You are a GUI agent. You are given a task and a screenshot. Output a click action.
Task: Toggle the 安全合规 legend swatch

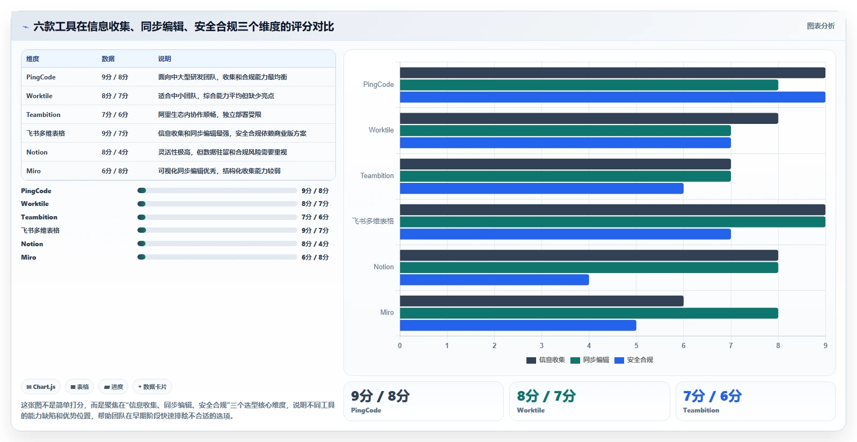(619, 360)
